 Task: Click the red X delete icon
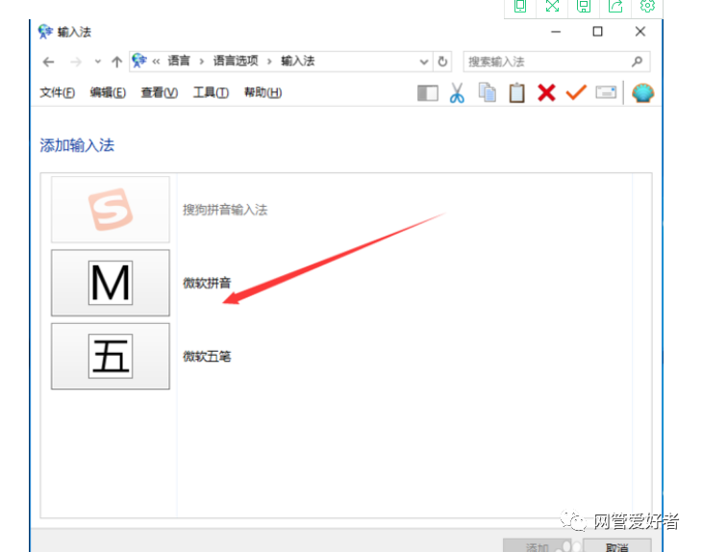546,93
